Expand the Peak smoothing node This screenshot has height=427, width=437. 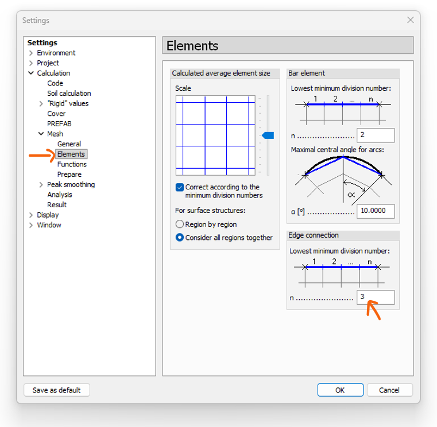click(41, 185)
